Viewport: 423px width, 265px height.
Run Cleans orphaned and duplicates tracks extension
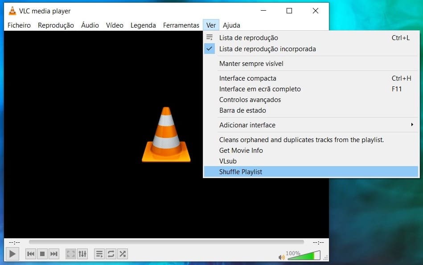311,140
